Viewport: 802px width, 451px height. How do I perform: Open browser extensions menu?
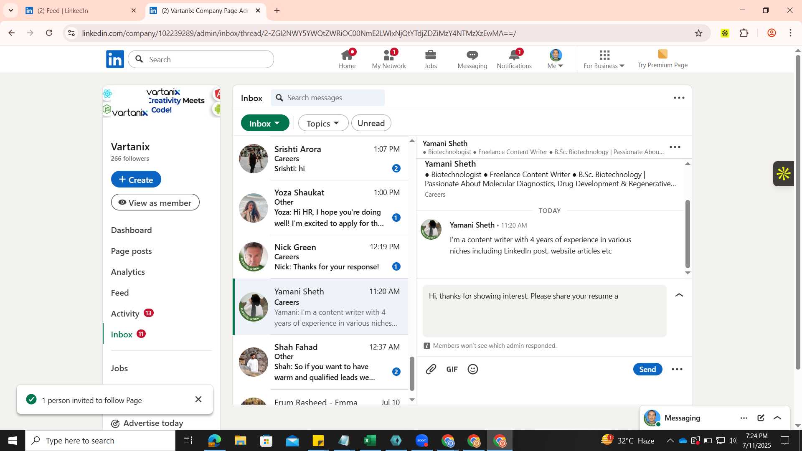click(744, 33)
